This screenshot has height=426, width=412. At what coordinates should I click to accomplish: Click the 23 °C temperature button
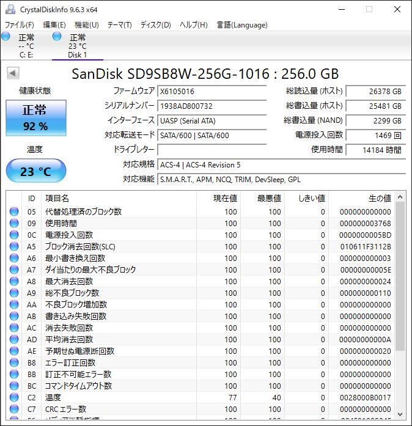[36, 171]
